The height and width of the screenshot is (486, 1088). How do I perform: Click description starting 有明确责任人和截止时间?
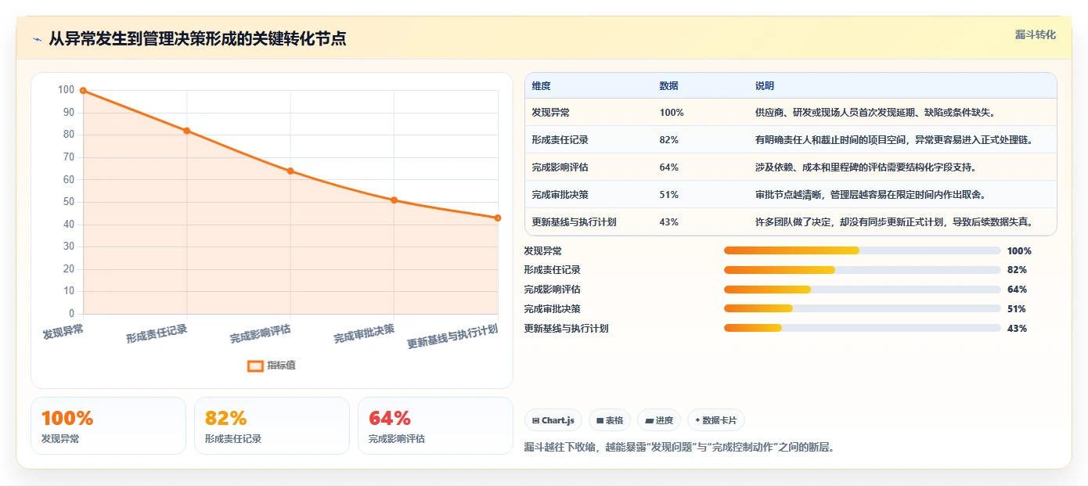click(x=895, y=140)
